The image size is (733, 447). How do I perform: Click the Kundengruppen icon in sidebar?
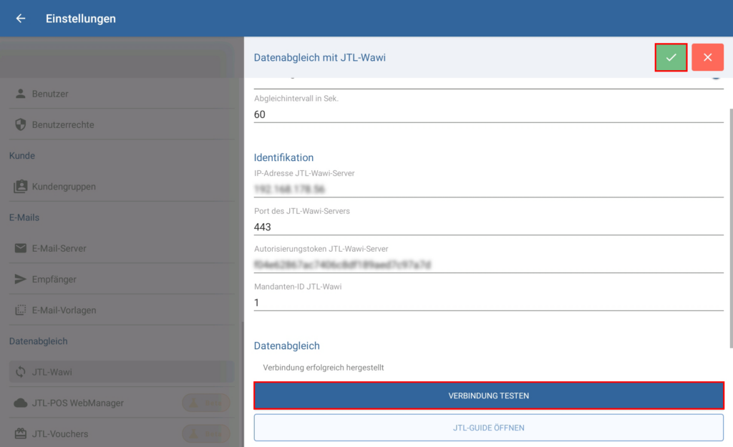tap(21, 187)
